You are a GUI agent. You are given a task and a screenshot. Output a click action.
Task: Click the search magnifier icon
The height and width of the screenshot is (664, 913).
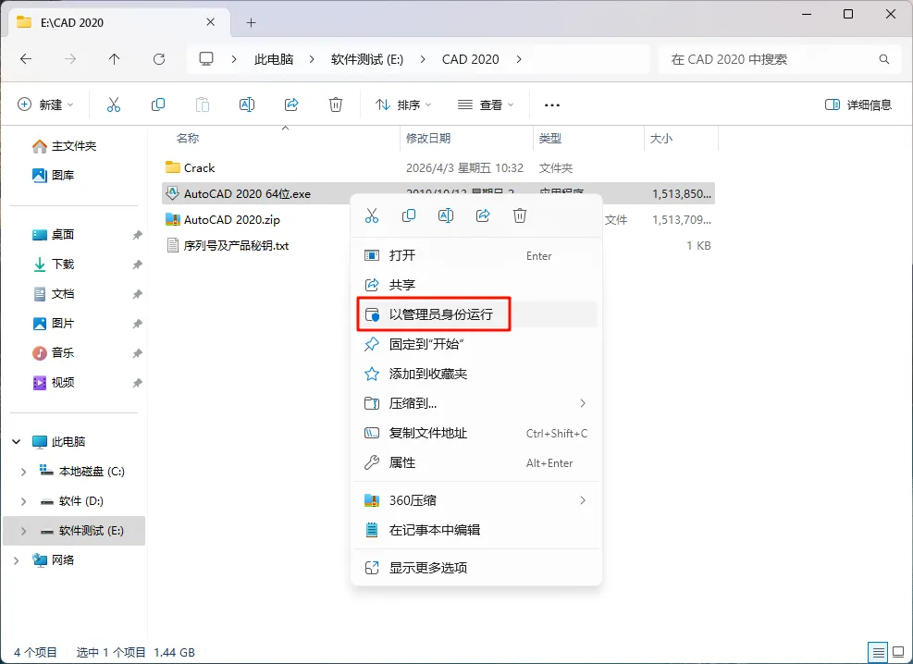pos(884,59)
